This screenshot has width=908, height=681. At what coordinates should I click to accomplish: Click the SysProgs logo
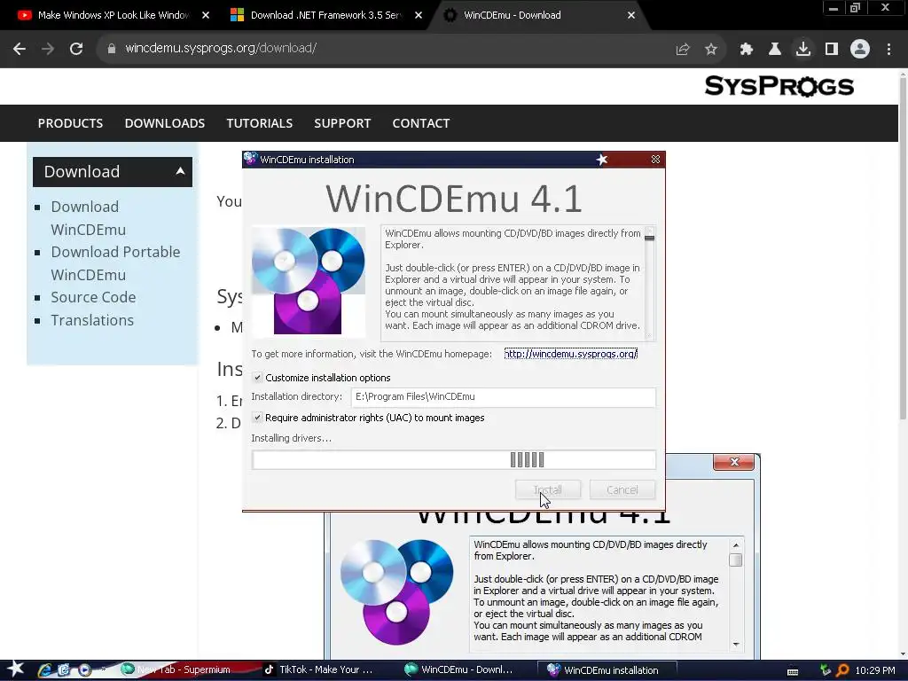pyautogui.click(x=779, y=86)
